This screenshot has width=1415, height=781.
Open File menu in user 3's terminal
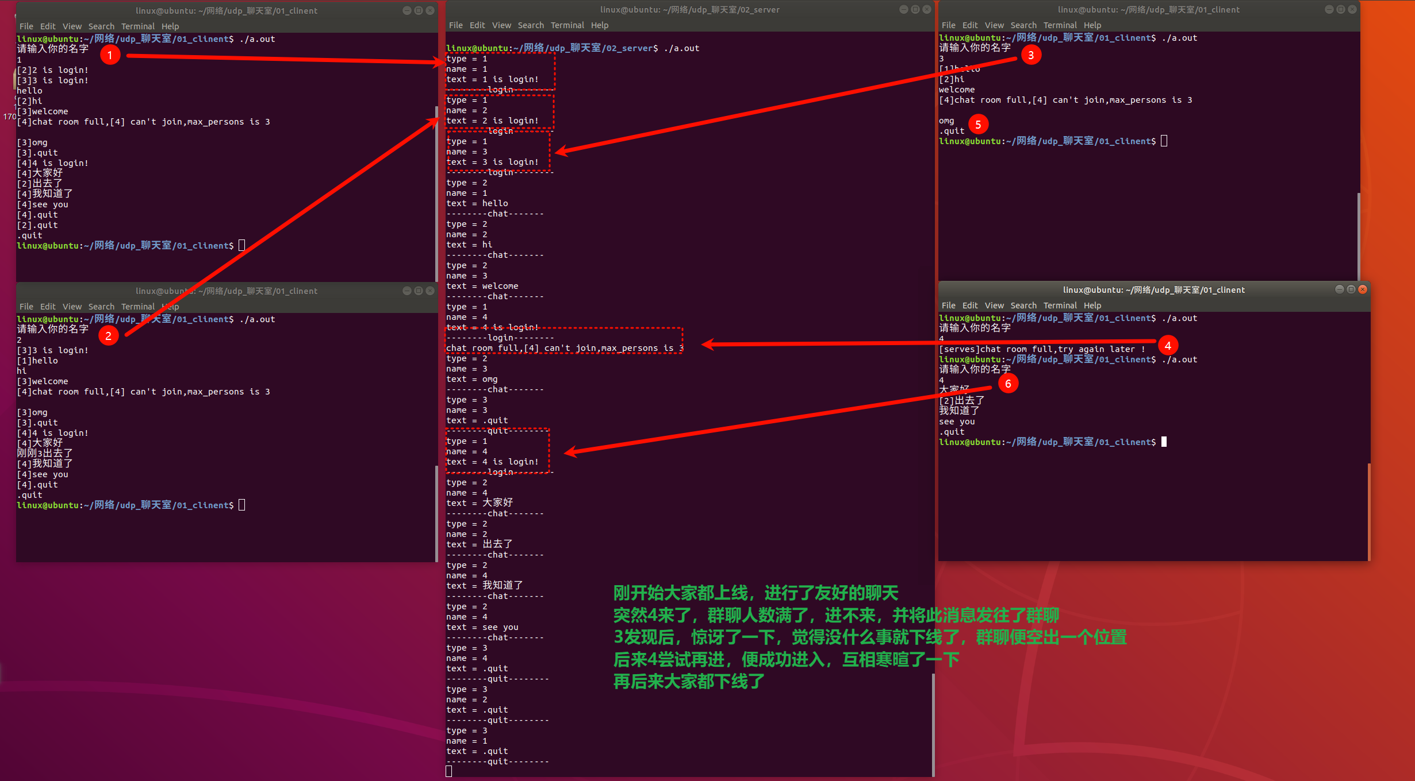(x=948, y=25)
